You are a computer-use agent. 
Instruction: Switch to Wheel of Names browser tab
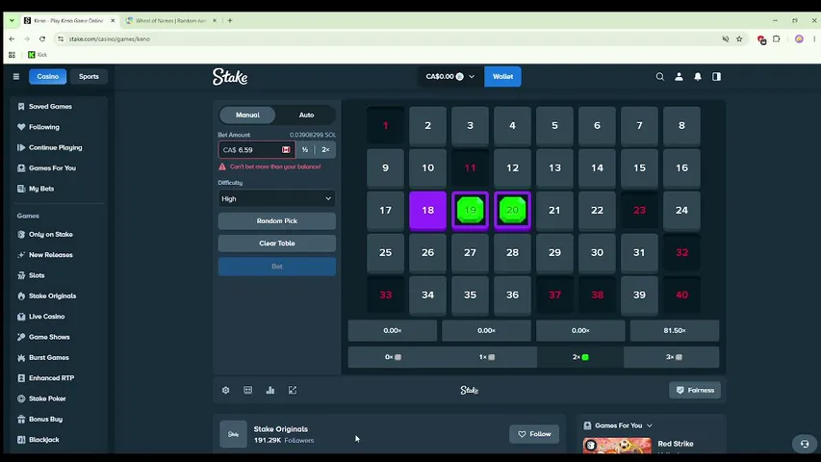(x=170, y=20)
